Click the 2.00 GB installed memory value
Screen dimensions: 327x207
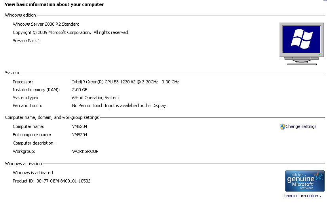point(79,90)
